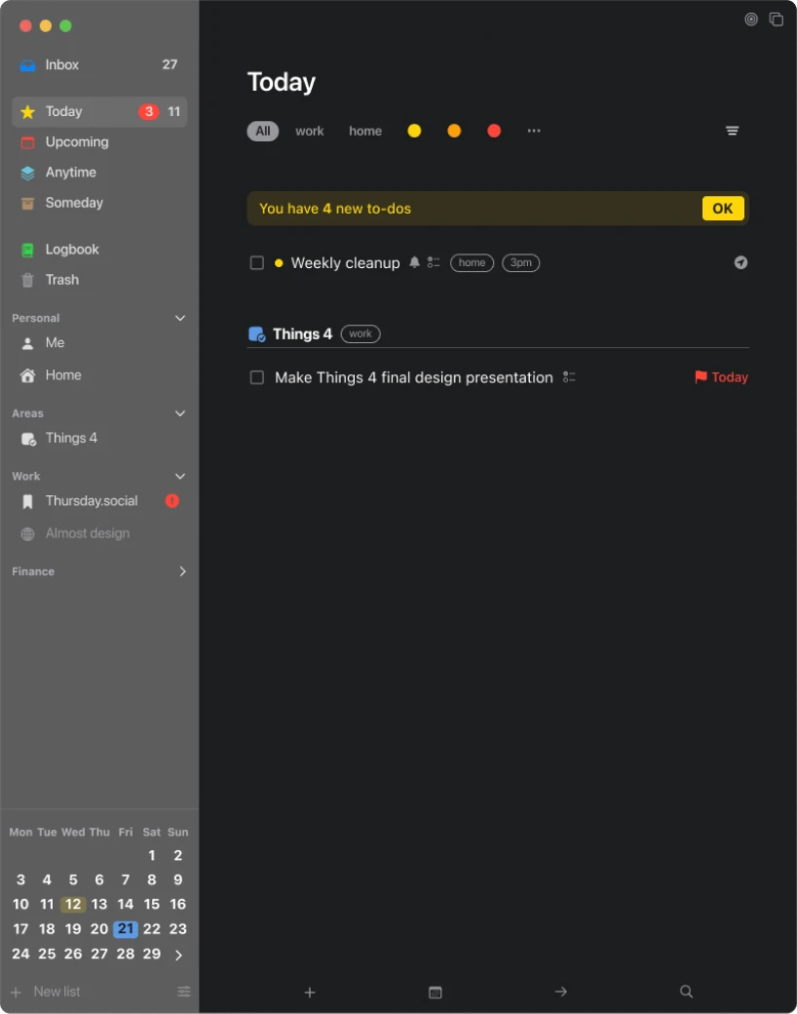The width and height of the screenshot is (797, 1014).
Task: Go to next month in mini calendar
Action: 178,955
